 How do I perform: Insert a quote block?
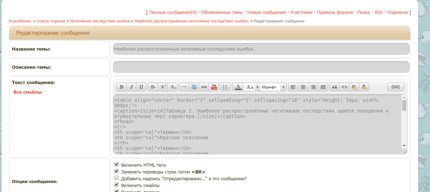click(x=335, y=87)
